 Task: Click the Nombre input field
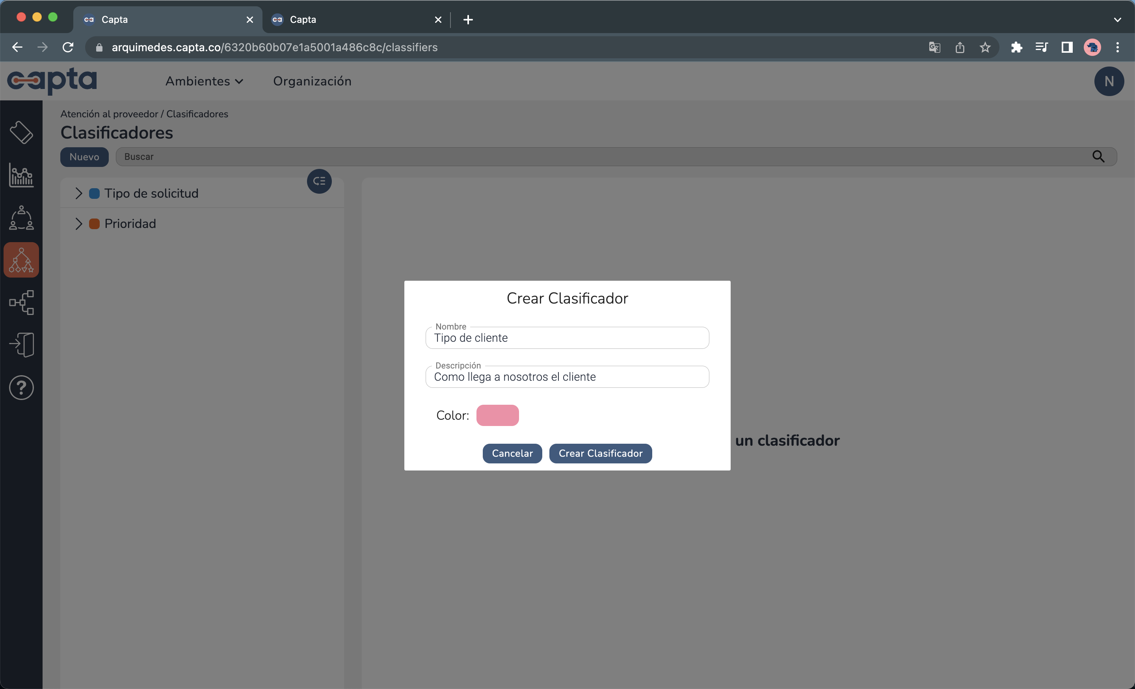tap(567, 338)
